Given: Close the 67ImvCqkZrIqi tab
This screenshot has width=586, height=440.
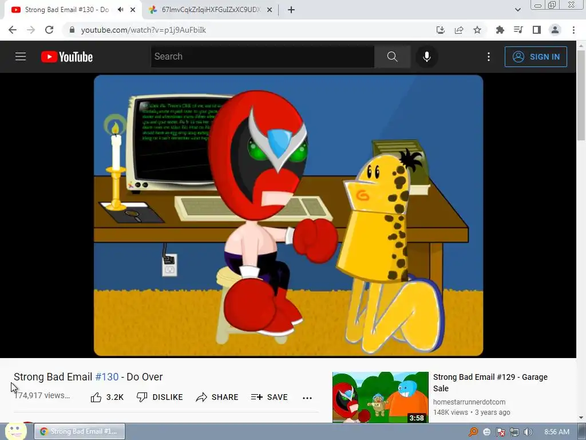Looking at the screenshot, I should 270,10.
